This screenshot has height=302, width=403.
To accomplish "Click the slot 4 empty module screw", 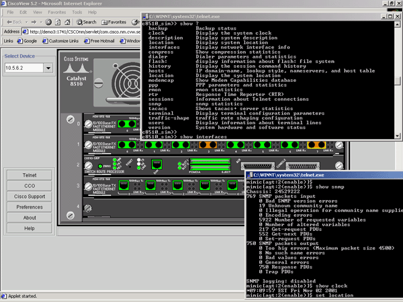I will click(x=88, y=208).
